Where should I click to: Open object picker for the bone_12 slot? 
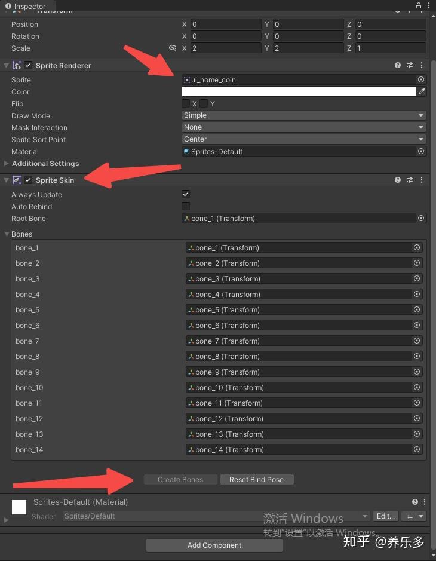coord(417,418)
